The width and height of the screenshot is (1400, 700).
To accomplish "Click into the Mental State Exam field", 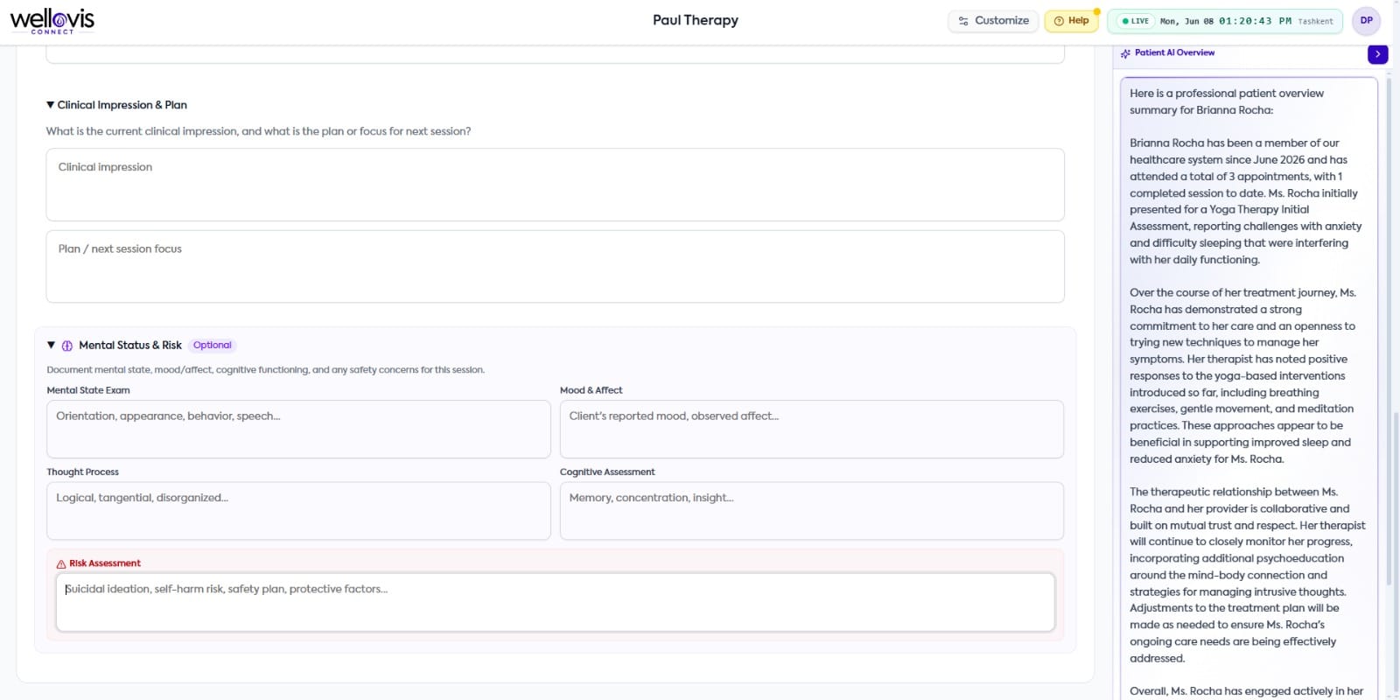I will (x=298, y=429).
